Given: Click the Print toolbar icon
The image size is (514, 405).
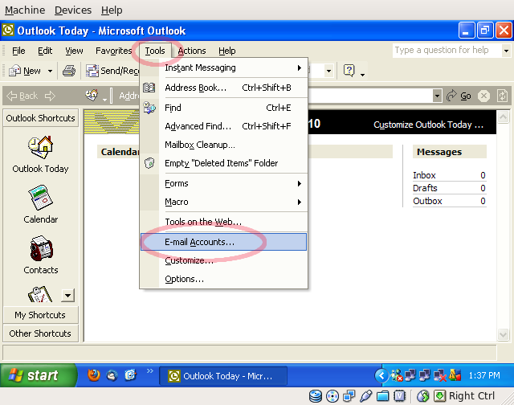Looking at the screenshot, I should point(69,71).
